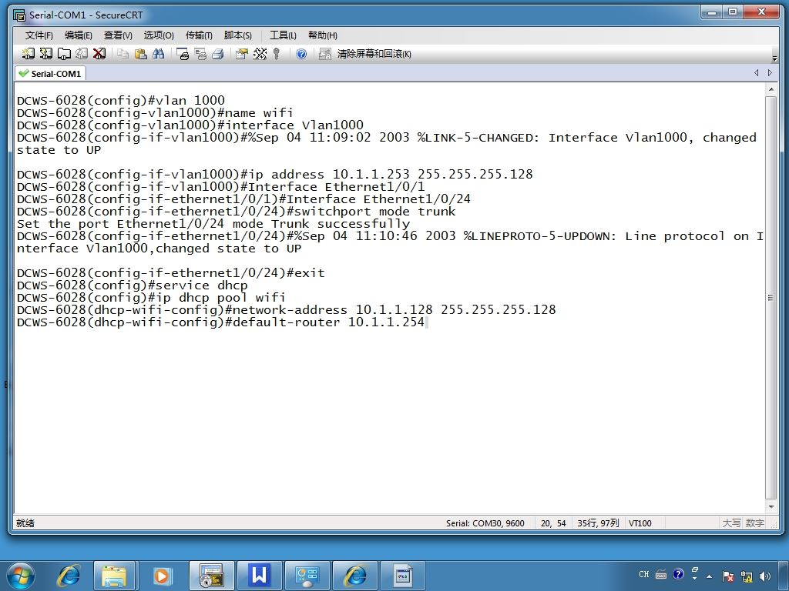
Task: Click 'Serial: COM30, 9600' status entry
Action: pos(485,523)
